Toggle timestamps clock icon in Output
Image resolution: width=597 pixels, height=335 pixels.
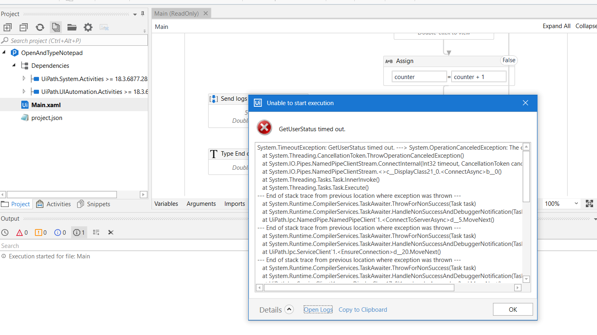click(x=5, y=233)
